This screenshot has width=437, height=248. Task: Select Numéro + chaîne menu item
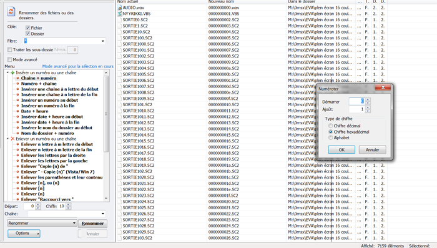coord(39,84)
